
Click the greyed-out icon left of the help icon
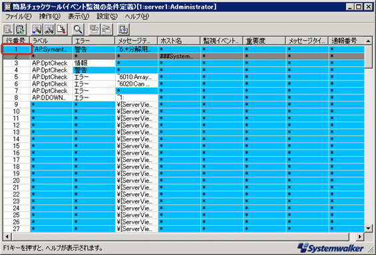point(106,29)
